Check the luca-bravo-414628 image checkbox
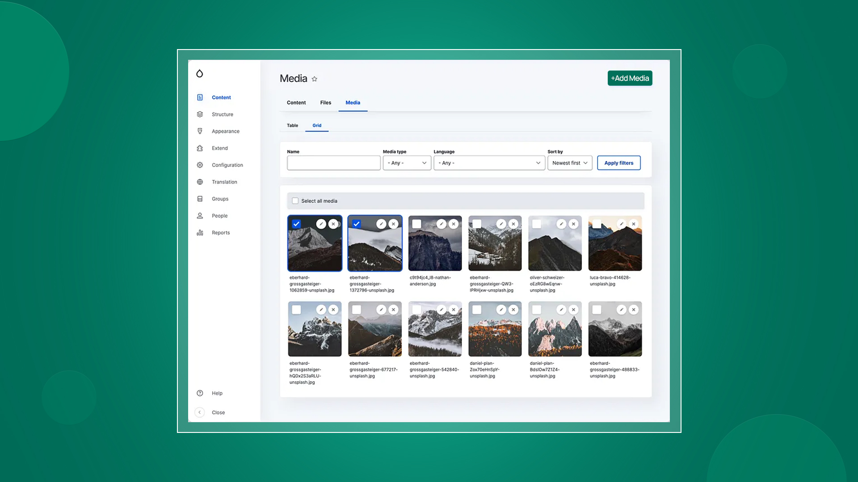858x482 pixels. pos(597,224)
